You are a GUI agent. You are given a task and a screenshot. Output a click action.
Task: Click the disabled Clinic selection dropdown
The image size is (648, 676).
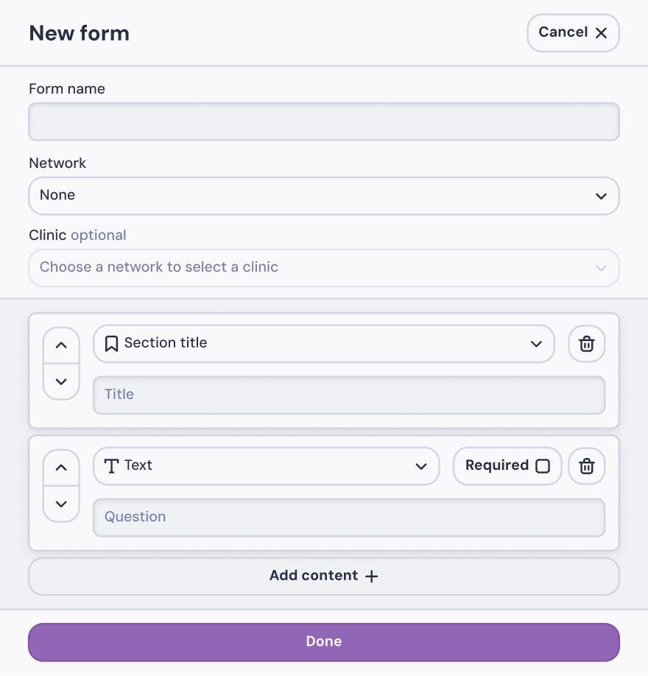tap(323, 267)
